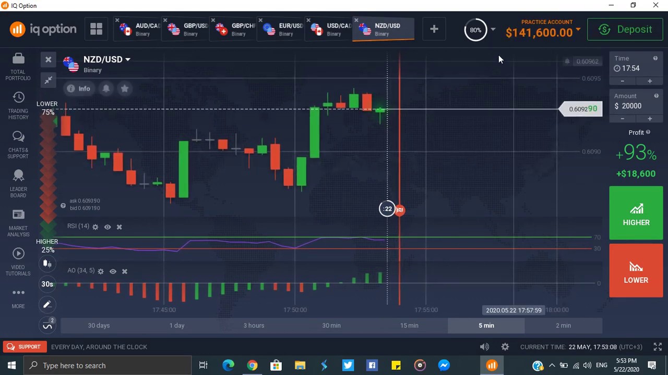Remove the RSI (14) indicator
The image size is (668, 375).
[119, 227]
